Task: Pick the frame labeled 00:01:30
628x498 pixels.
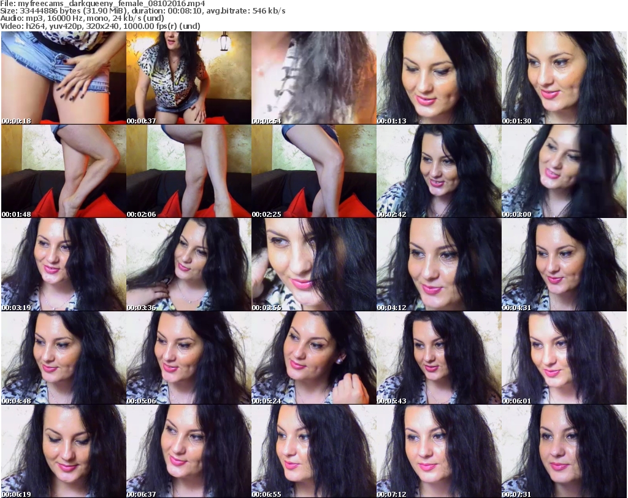Action: pyautogui.click(x=564, y=78)
